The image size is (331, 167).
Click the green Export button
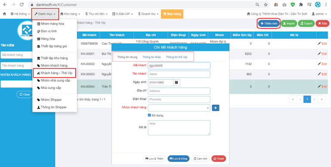click(x=306, y=24)
